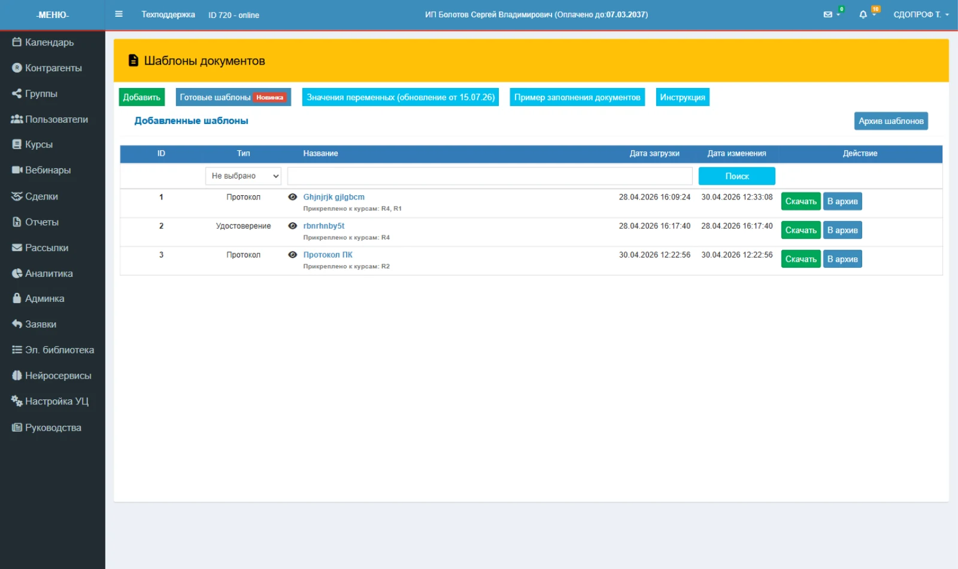Open УЦ settings with the gears icon
958x569 pixels.
[50, 401]
